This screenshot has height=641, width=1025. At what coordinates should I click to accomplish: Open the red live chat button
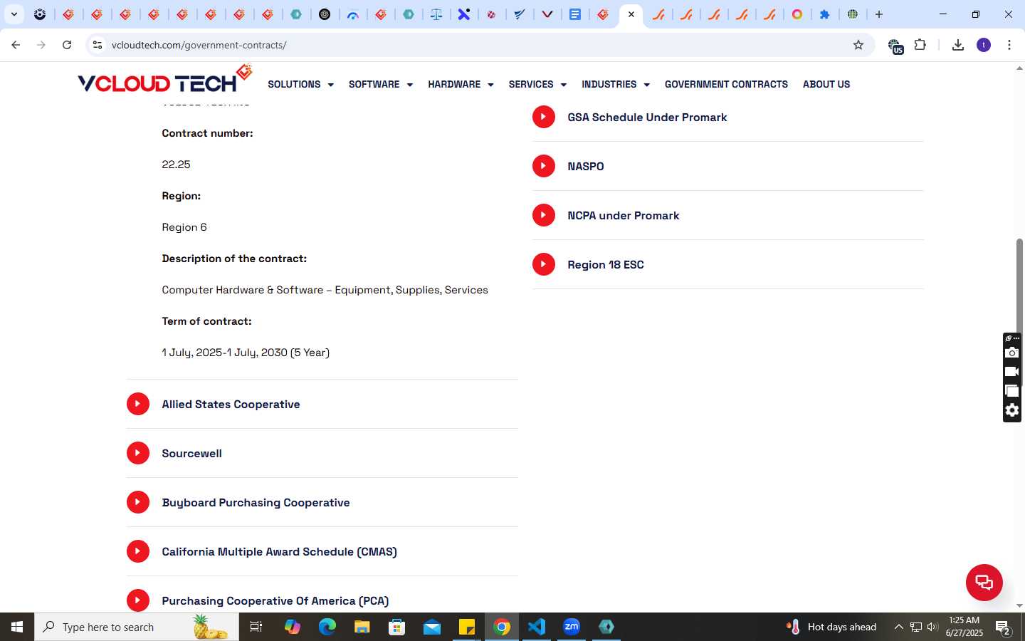[x=984, y=582]
